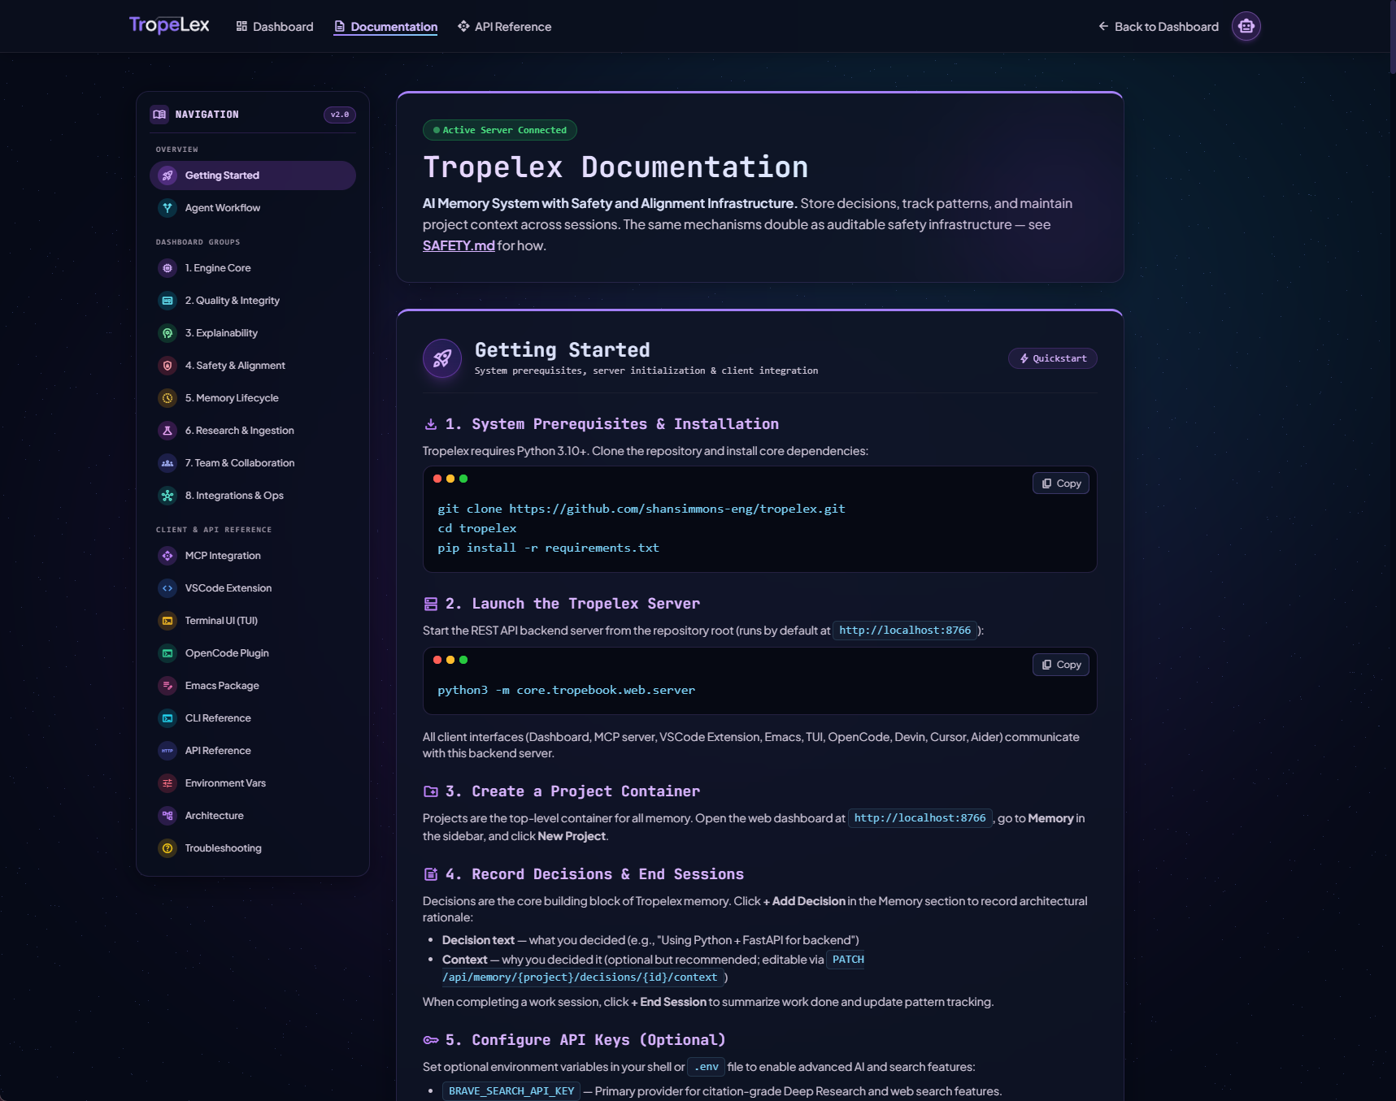Click the TropeLex logo

[169, 25]
